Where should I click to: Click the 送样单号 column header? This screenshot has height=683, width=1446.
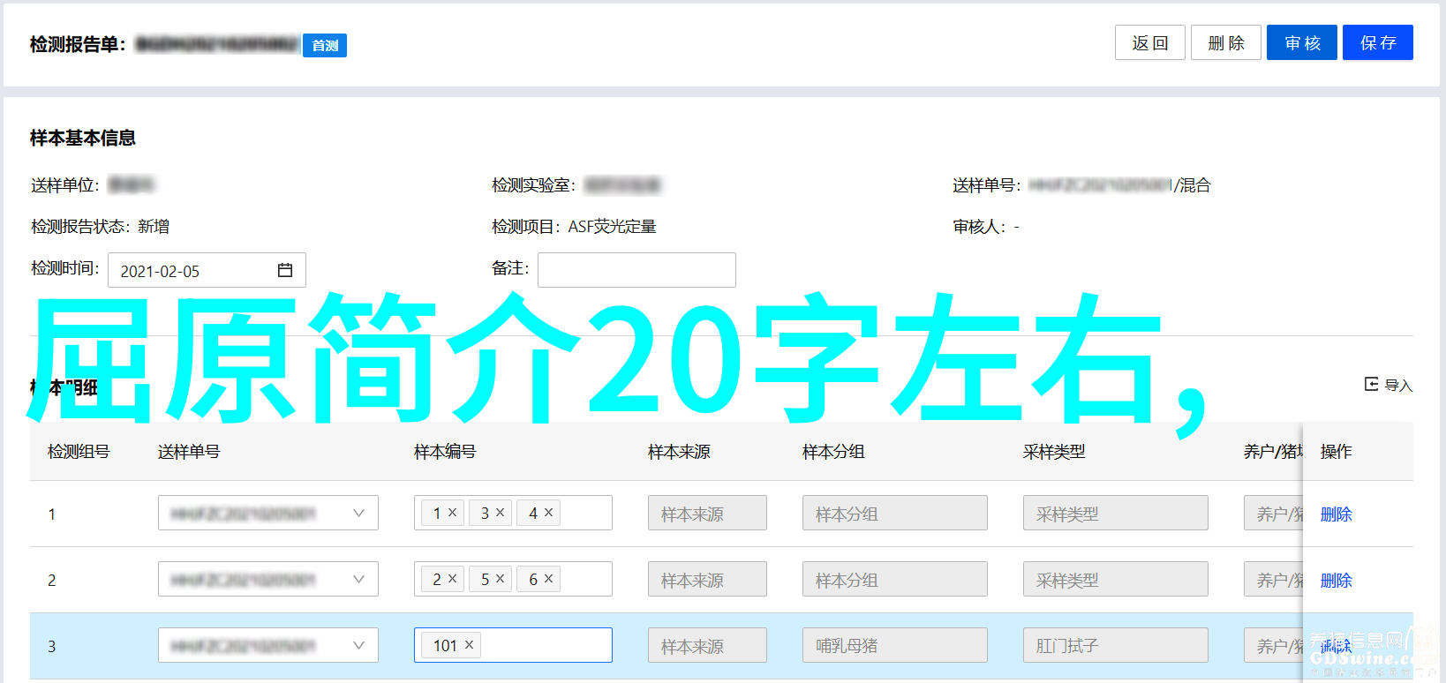[x=189, y=451]
